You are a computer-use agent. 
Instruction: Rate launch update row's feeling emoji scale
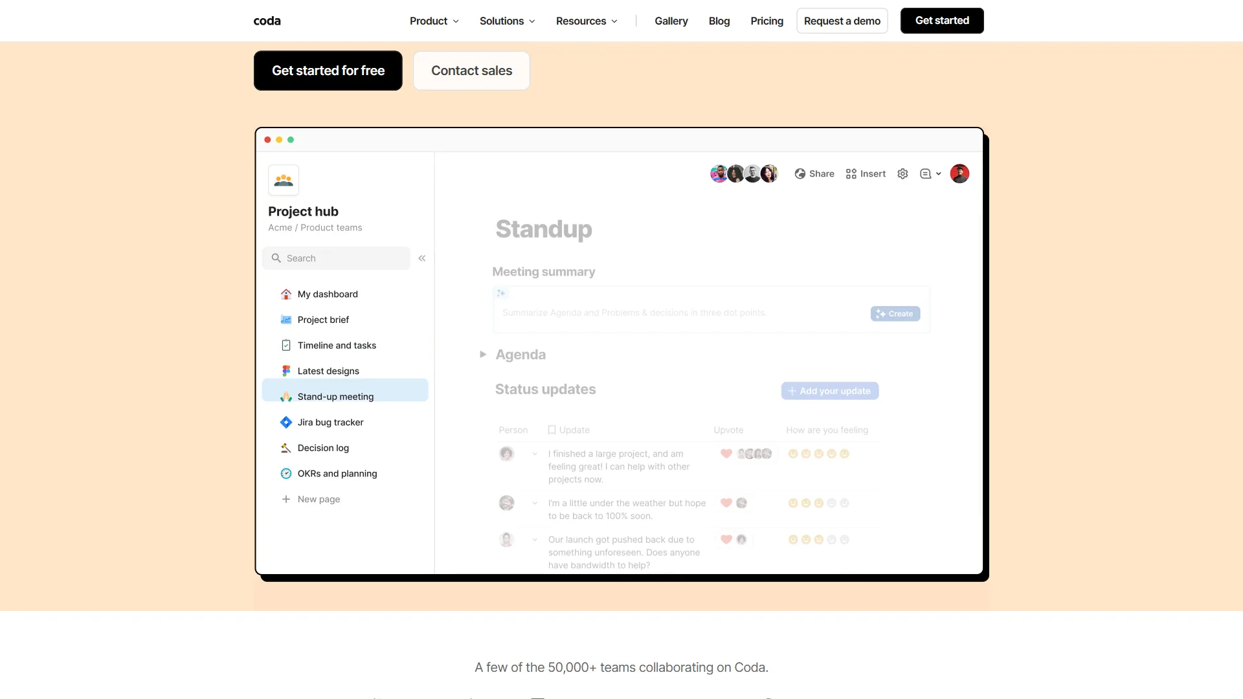[x=818, y=540]
